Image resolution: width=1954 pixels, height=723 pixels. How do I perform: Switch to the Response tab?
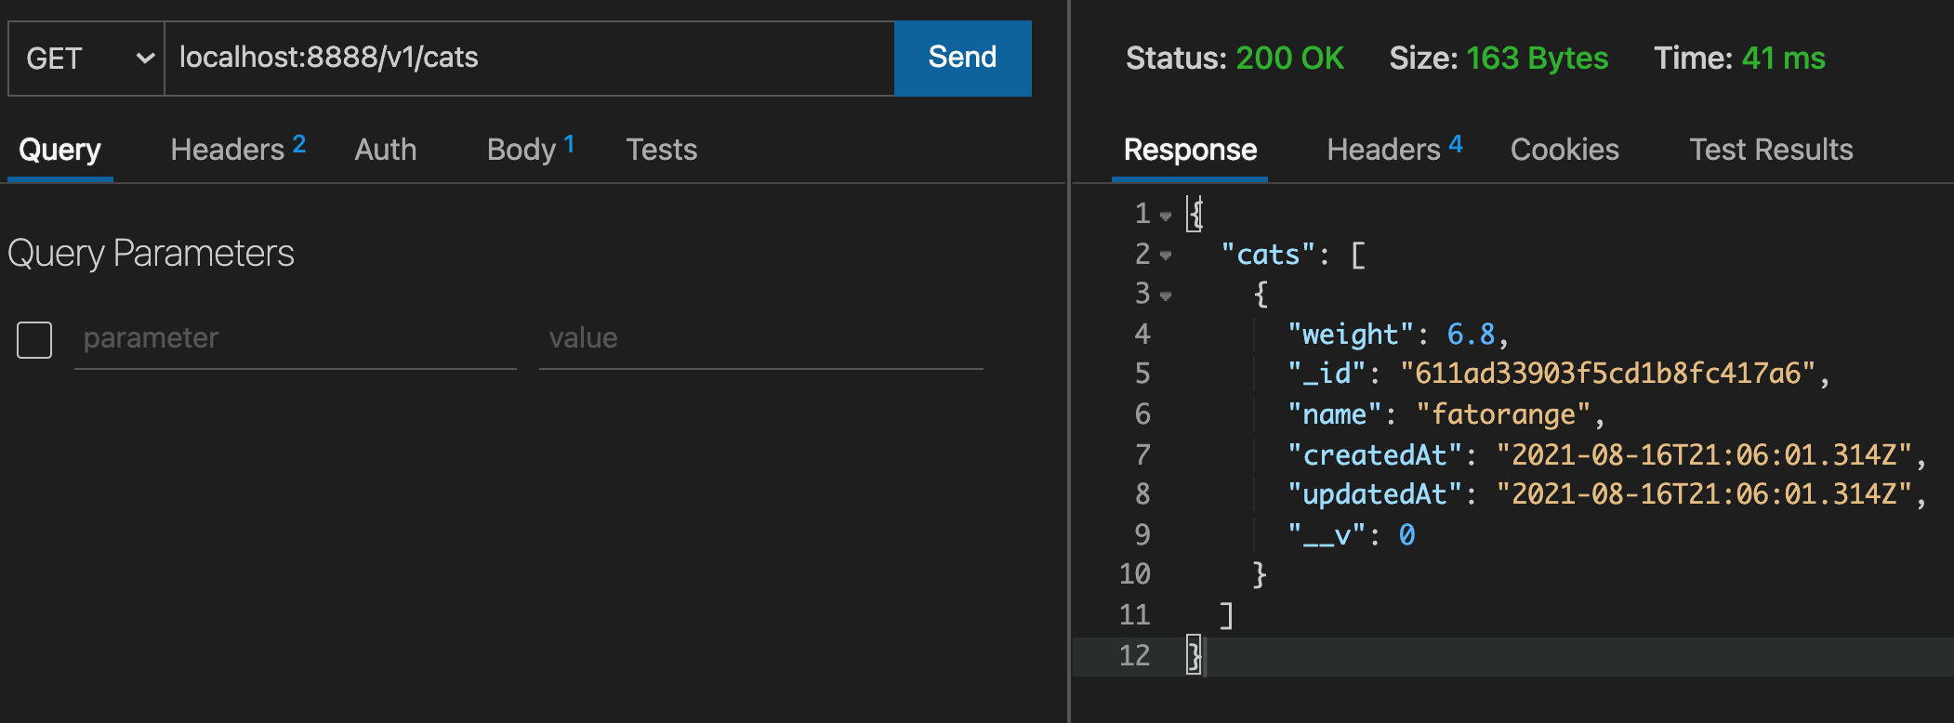[x=1189, y=150]
